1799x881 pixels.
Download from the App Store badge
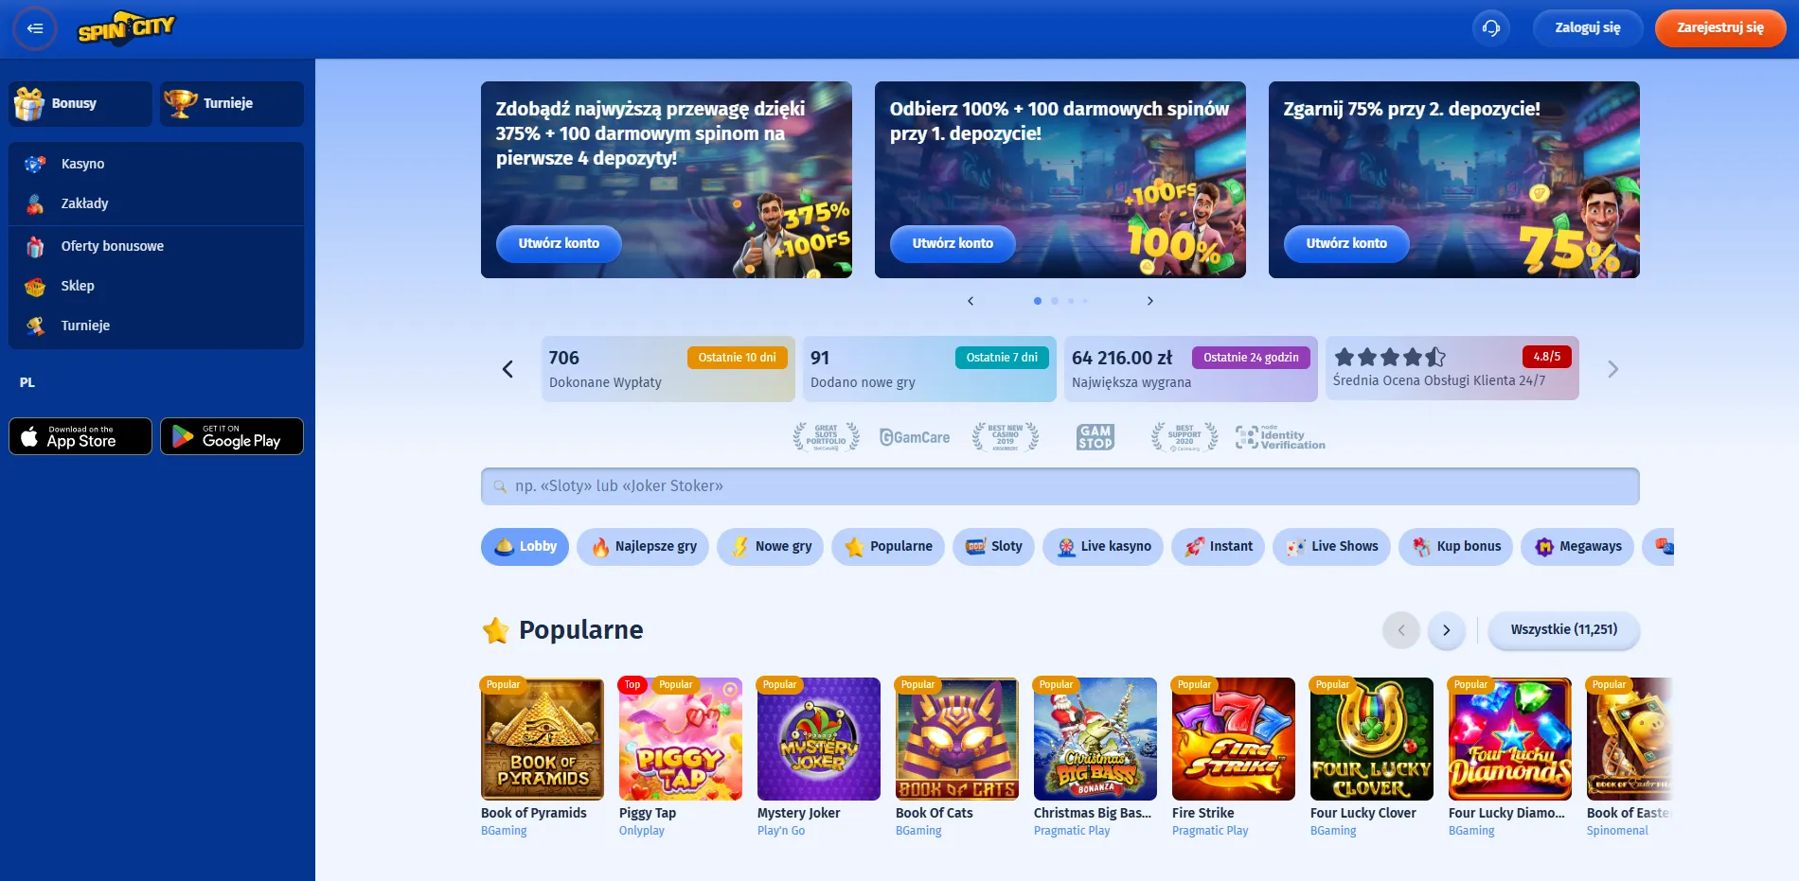pos(80,436)
